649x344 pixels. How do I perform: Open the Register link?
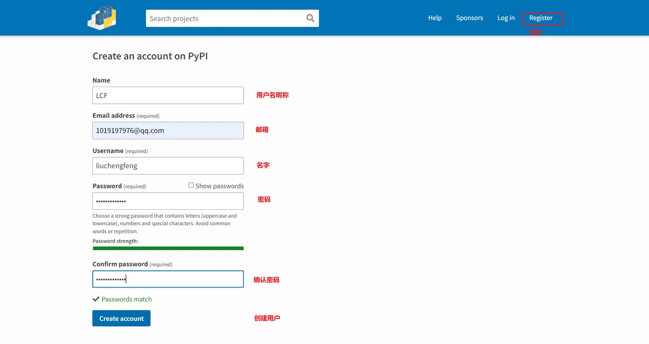541,18
